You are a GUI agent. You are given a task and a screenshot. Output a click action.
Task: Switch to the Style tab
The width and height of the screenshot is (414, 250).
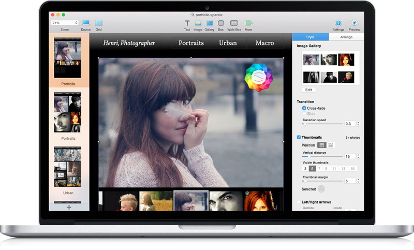310,37
